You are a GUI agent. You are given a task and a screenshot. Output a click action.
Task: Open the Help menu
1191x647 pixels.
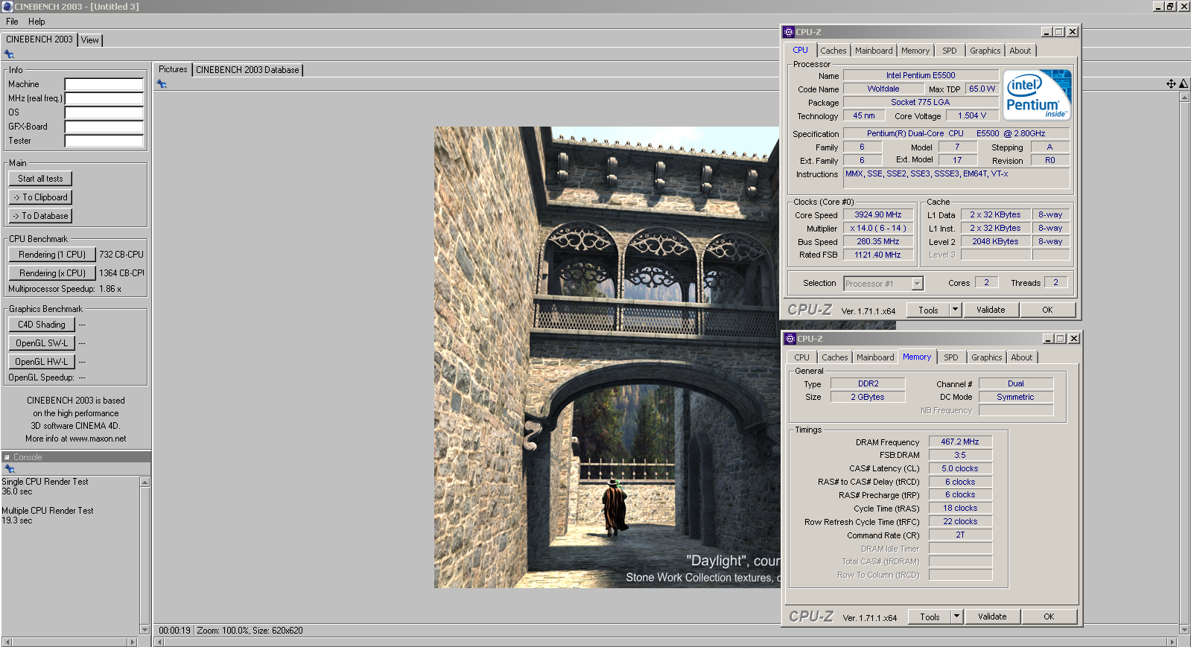coord(36,22)
